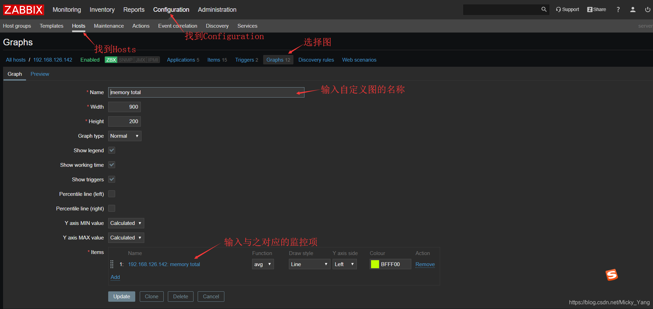Open the Graph type dropdown

[x=125, y=136]
